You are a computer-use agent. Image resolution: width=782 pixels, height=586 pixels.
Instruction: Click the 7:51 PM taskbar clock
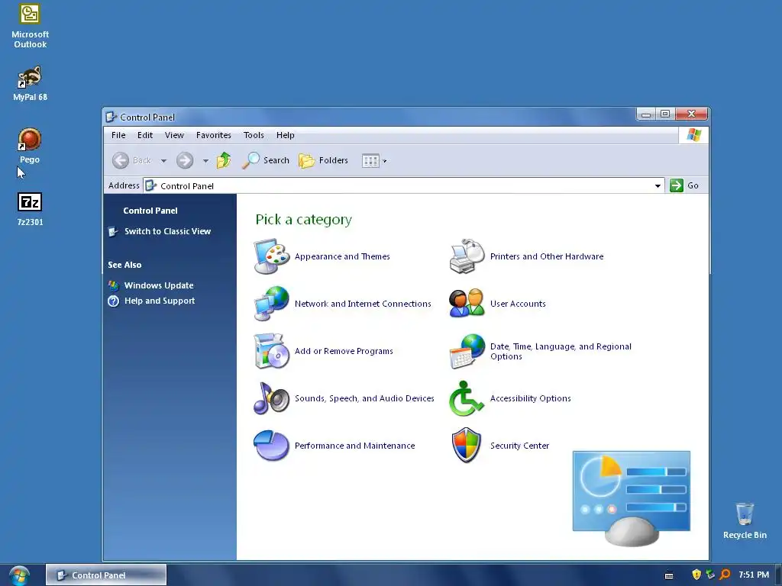tap(754, 575)
